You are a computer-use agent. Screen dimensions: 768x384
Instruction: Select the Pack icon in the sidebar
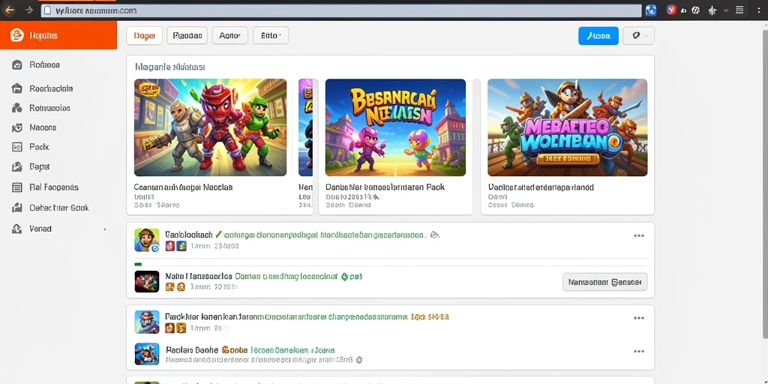16,147
